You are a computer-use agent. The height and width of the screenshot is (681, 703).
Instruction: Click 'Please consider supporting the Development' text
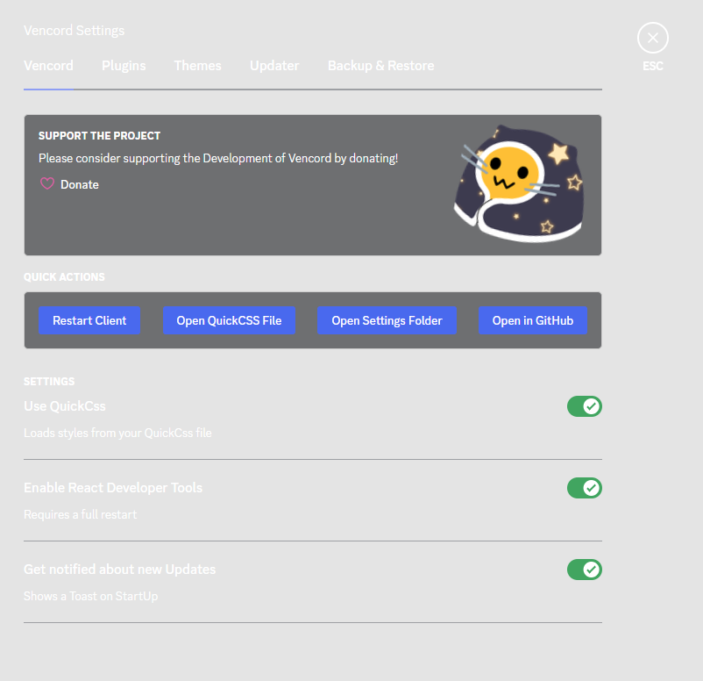(218, 159)
